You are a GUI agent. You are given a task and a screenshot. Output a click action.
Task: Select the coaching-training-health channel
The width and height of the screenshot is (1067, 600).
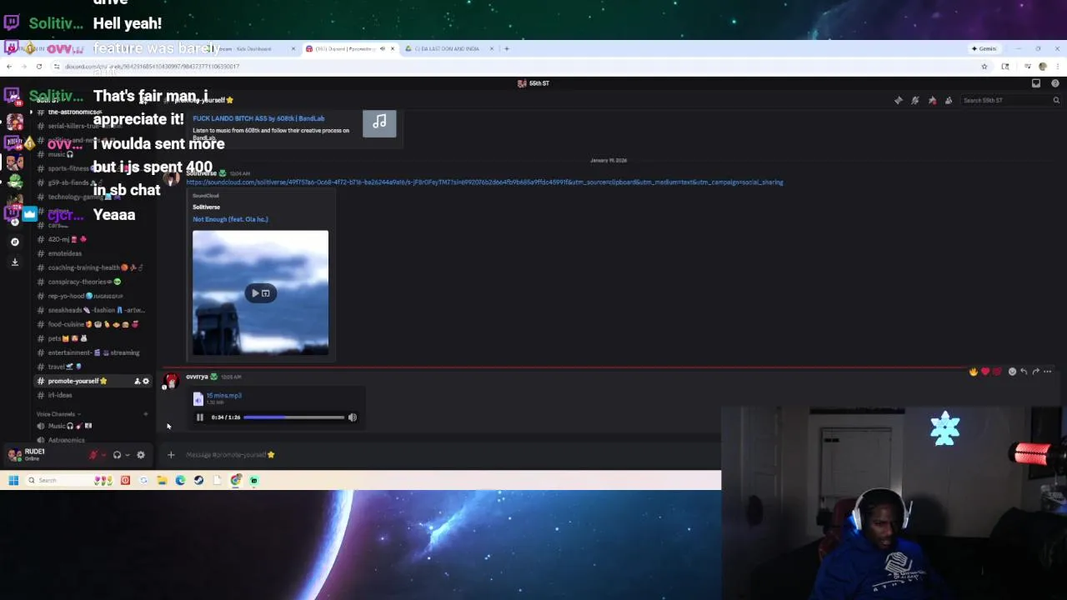[92, 267]
